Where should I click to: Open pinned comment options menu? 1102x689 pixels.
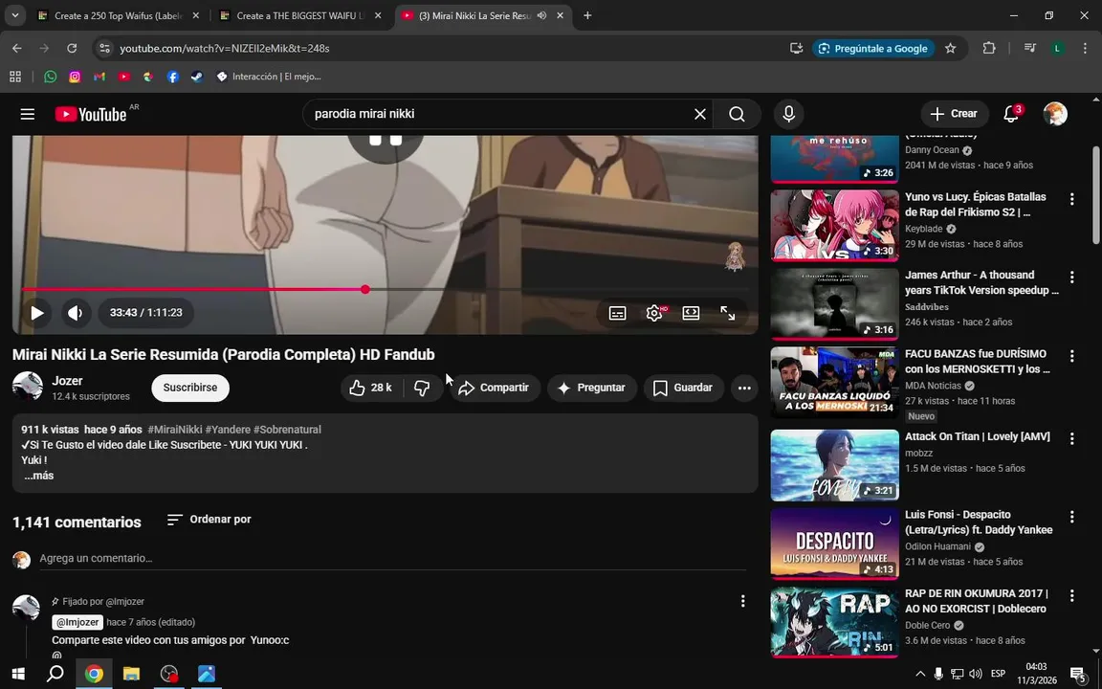743,601
